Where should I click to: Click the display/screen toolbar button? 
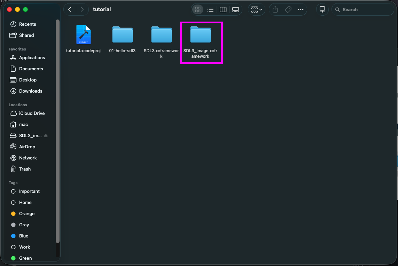coord(322,10)
